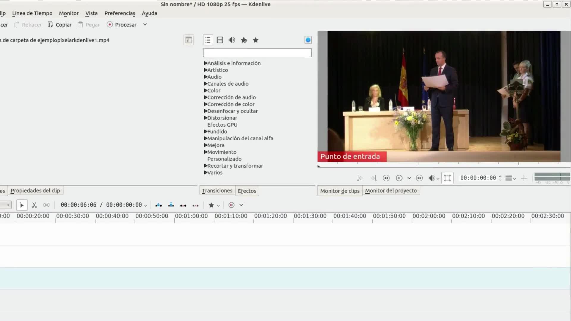Set zone in point in monitor

point(360,178)
